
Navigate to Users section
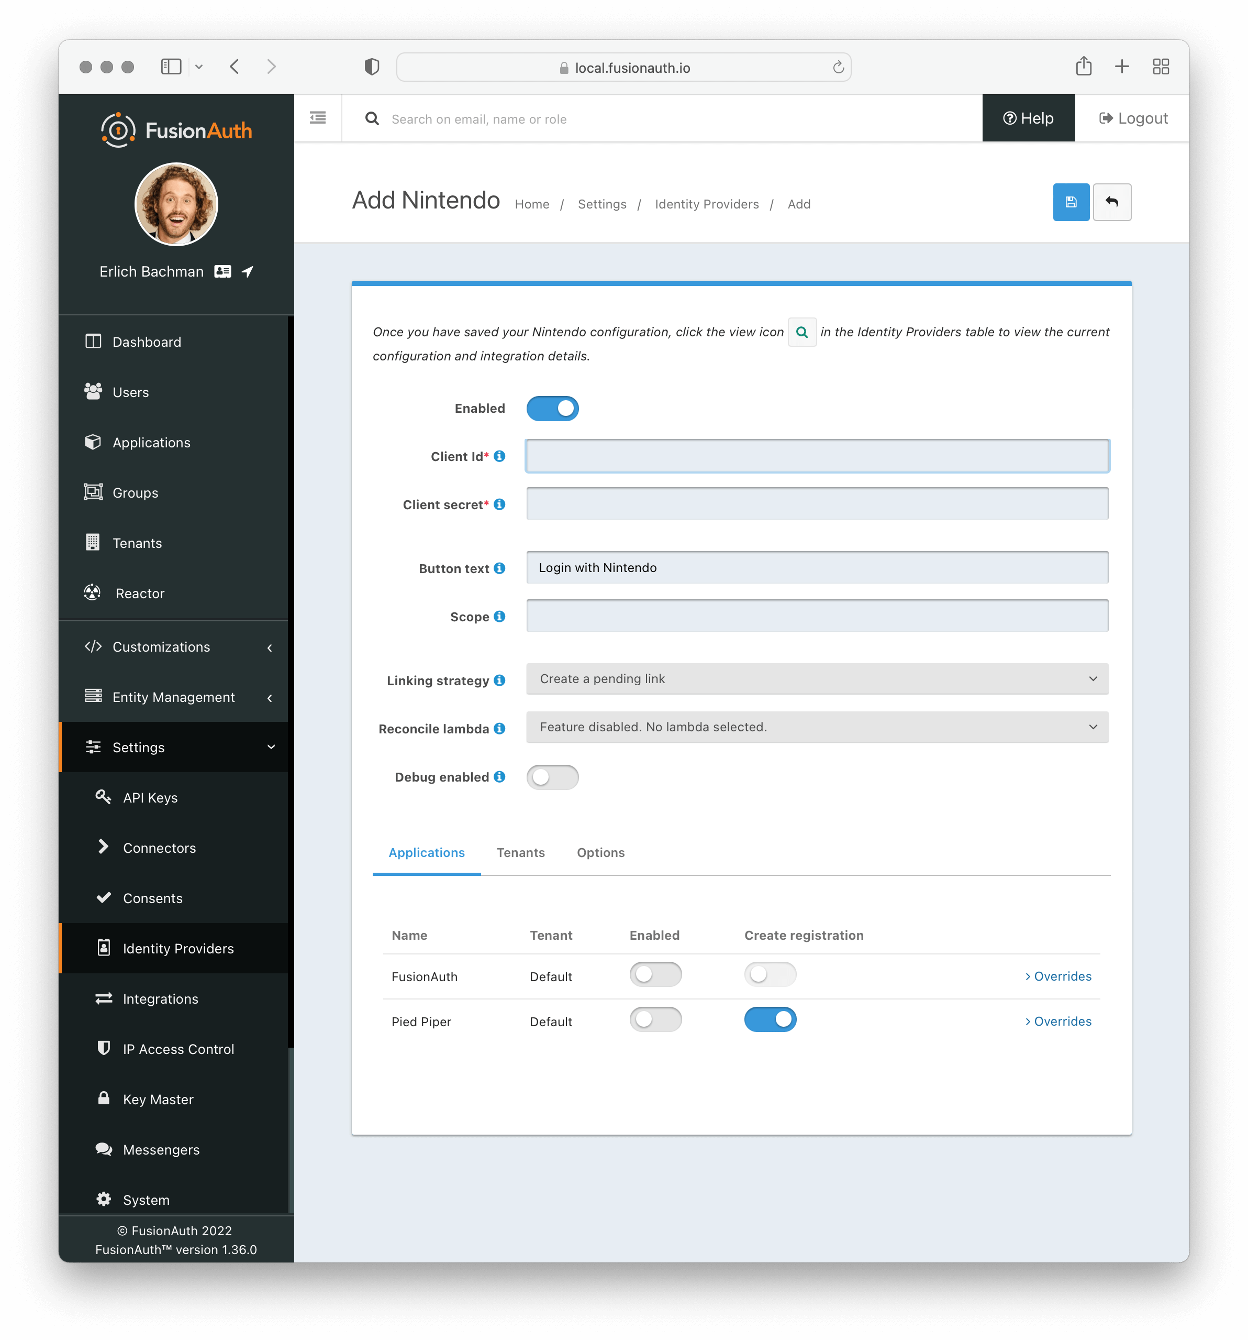point(130,392)
